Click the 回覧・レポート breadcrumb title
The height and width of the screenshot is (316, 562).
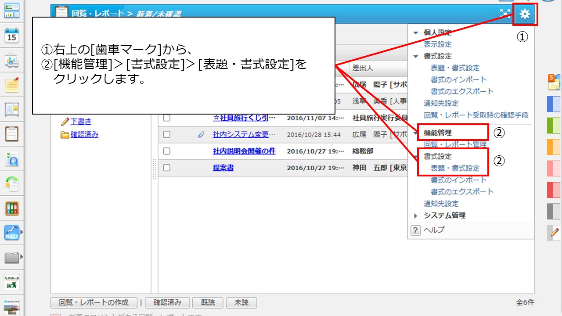pos(97,13)
